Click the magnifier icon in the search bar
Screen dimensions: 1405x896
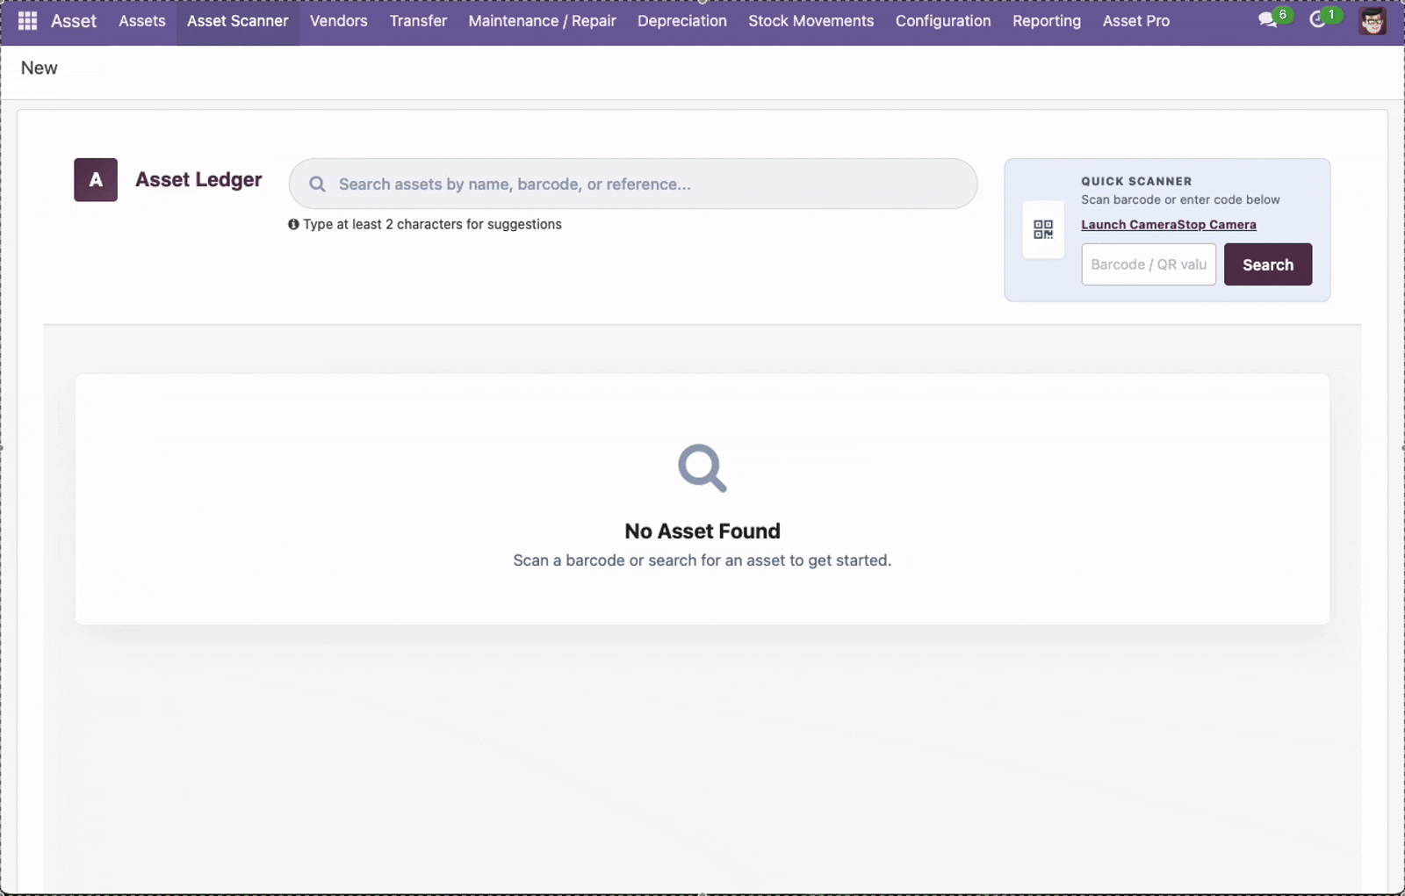click(x=317, y=184)
